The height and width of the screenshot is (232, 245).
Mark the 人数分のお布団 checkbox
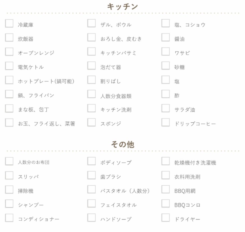pos(9,161)
